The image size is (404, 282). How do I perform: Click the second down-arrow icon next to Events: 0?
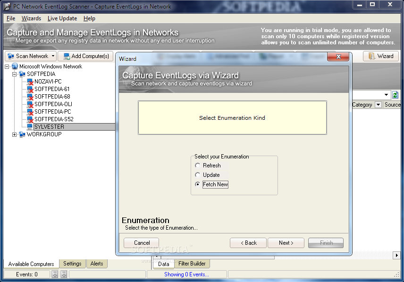(x=64, y=274)
